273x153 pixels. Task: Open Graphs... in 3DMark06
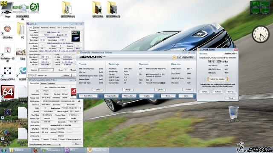point(147,96)
